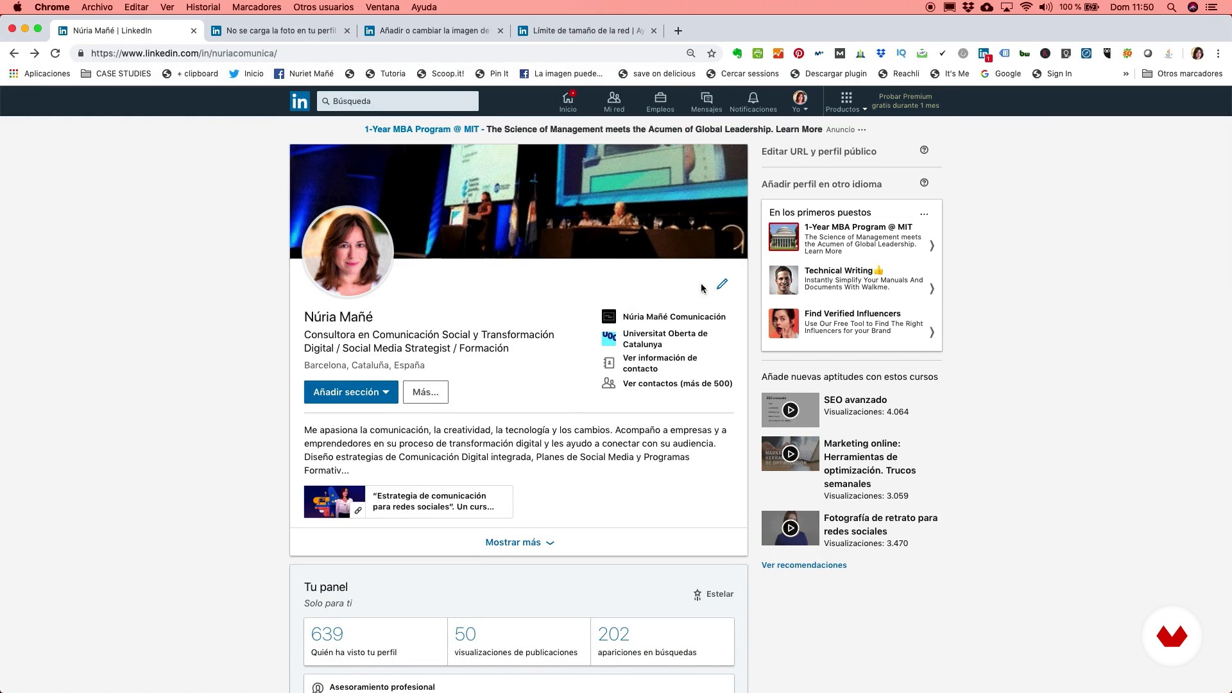Play Fotografía de retrato course video
Image resolution: width=1232 pixels, height=693 pixels.
tap(791, 528)
